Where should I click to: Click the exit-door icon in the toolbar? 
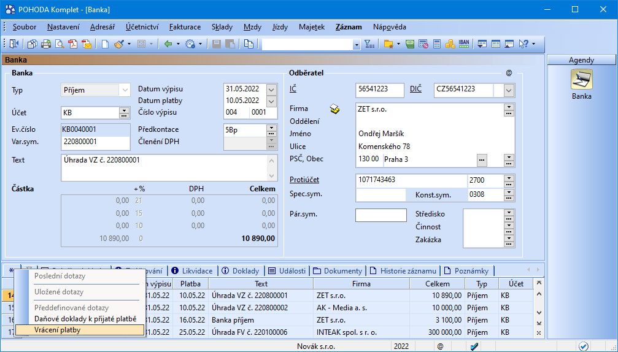point(14,44)
